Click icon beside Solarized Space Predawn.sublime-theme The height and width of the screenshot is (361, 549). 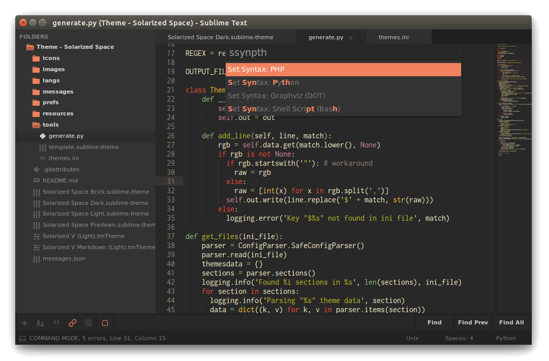click(37, 225)
